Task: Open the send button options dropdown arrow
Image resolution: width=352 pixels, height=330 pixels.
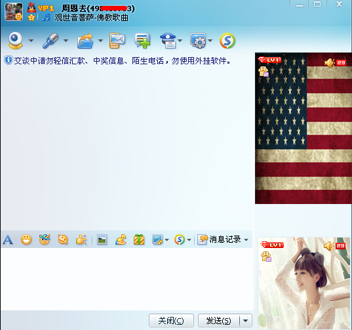Action: (246, 321)
